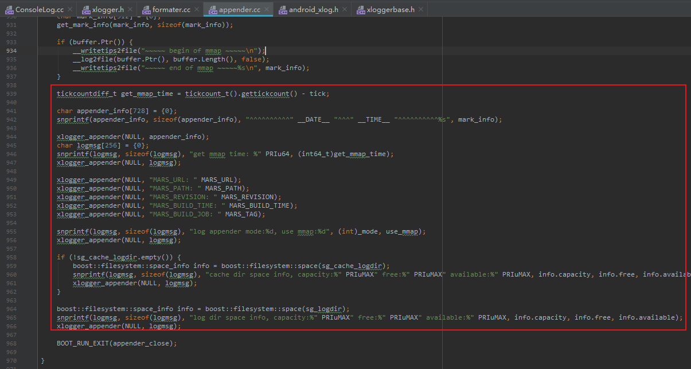
Task: Close the ConsoleLog.cc tab
Action: [71, 9]
